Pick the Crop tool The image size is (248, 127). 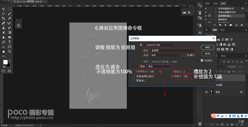[3, 19]
